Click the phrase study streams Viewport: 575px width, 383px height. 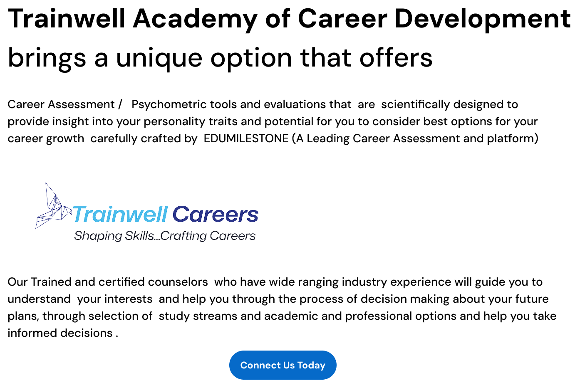[198, 316]
